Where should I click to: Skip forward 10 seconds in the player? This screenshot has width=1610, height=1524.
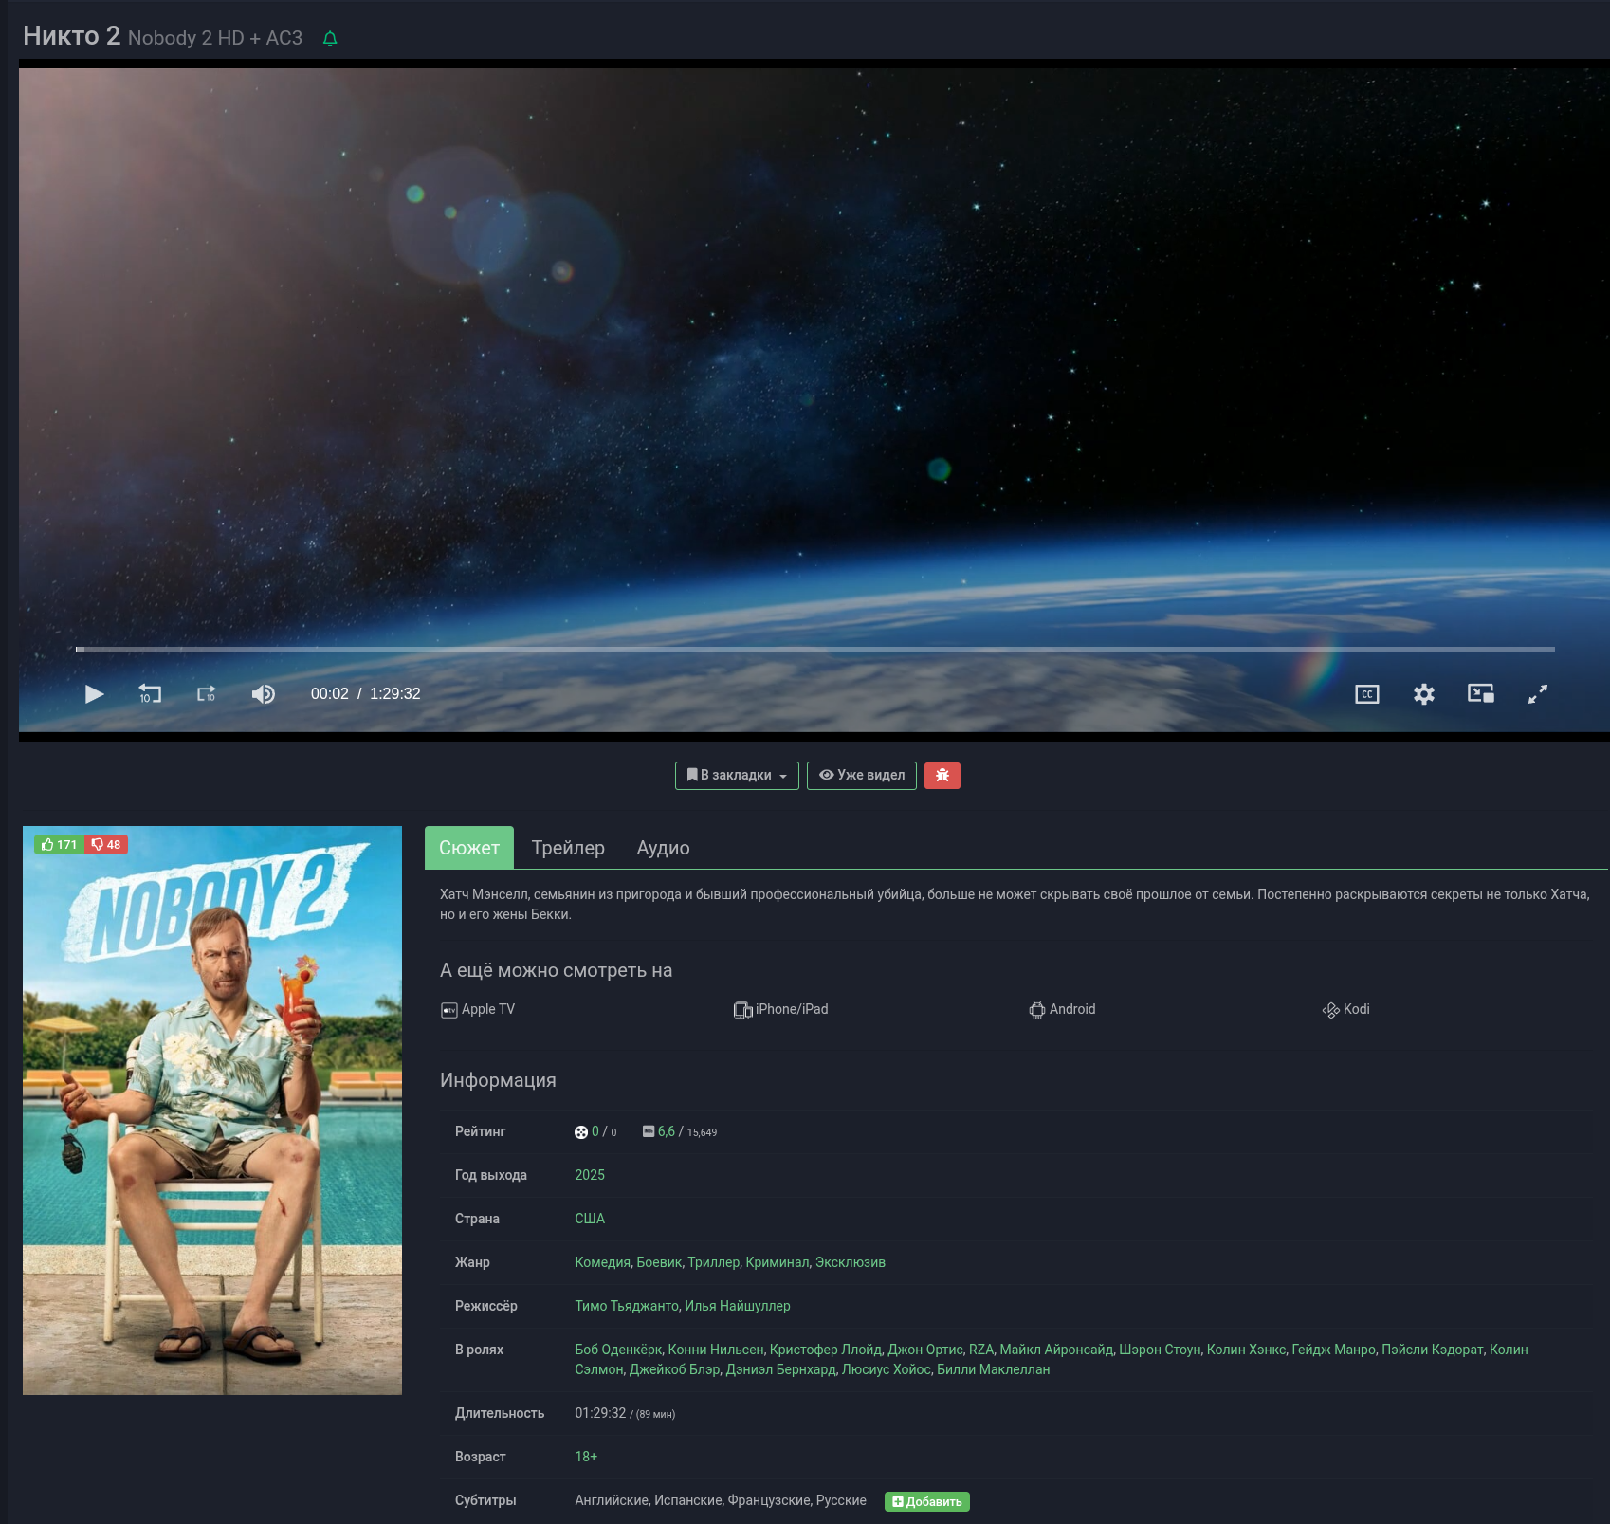(207, 694)
